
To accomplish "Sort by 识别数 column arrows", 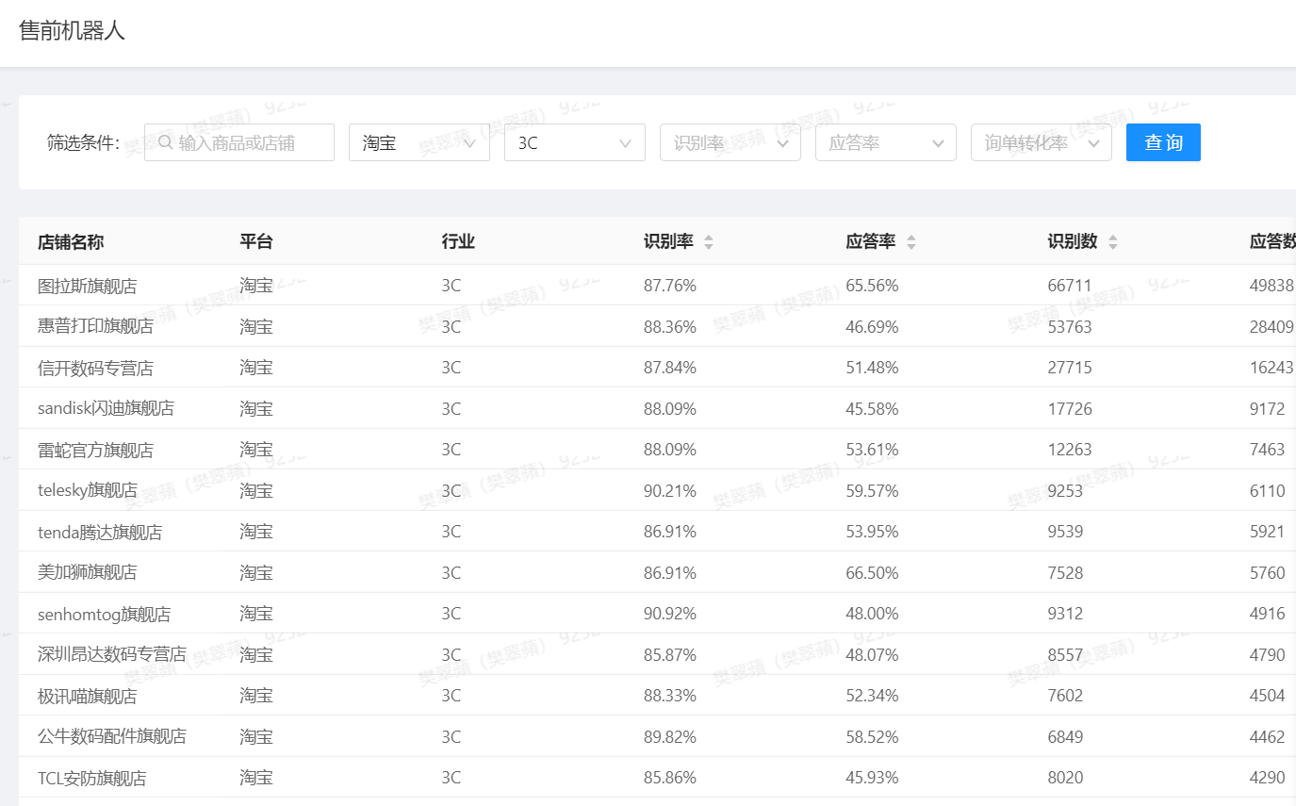I will click(1113, 242).
